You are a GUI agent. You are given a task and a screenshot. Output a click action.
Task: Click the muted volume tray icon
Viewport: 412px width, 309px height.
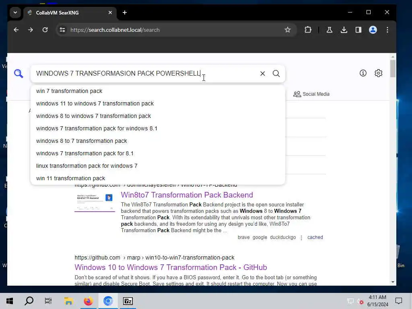360,301
